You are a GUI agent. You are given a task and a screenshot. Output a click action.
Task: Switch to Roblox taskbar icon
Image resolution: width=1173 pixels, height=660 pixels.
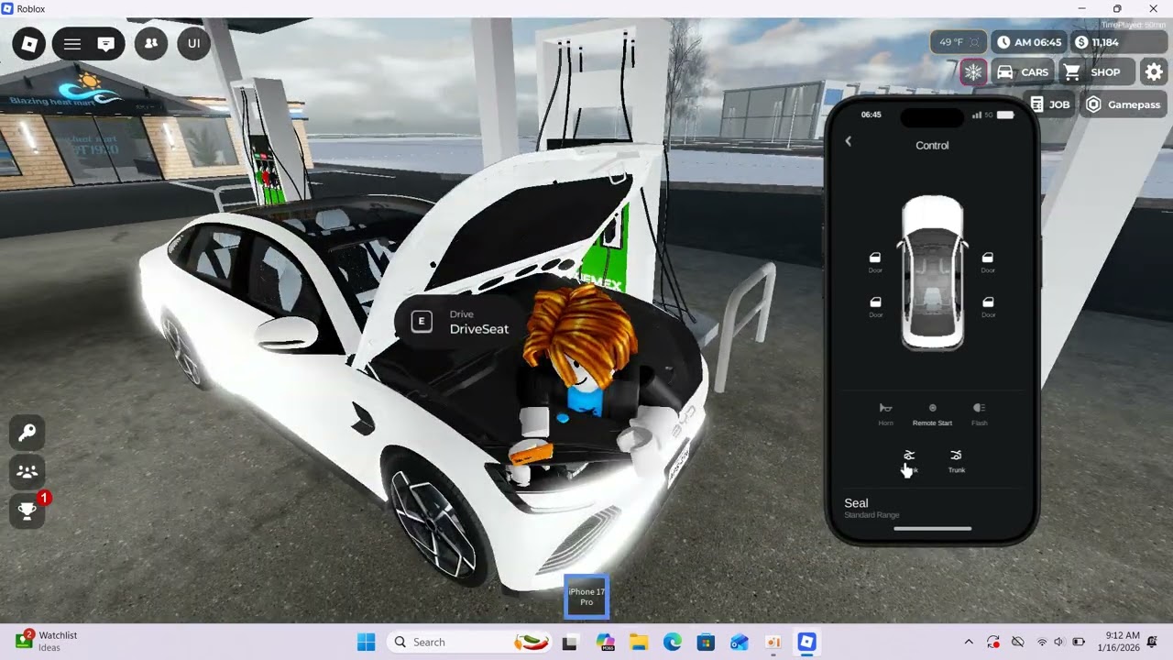click(x=806, y=642)
